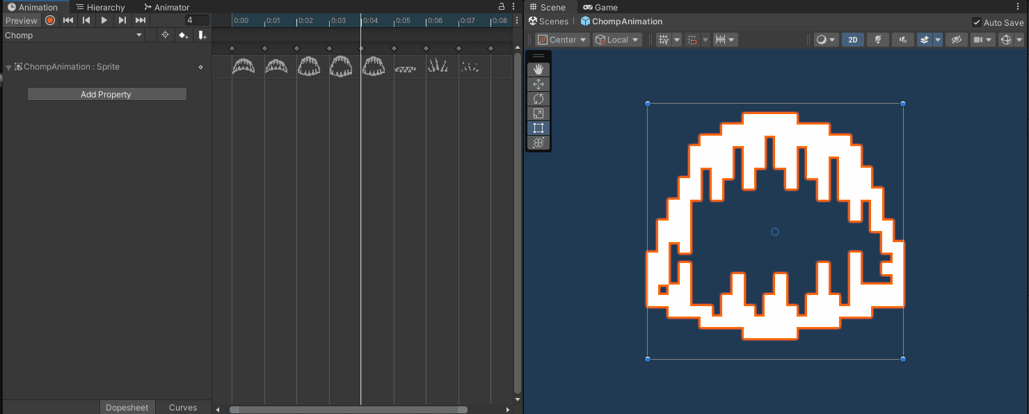Toggle scene audio mute
Screen dimensions: 1029x414
point(903,40)
